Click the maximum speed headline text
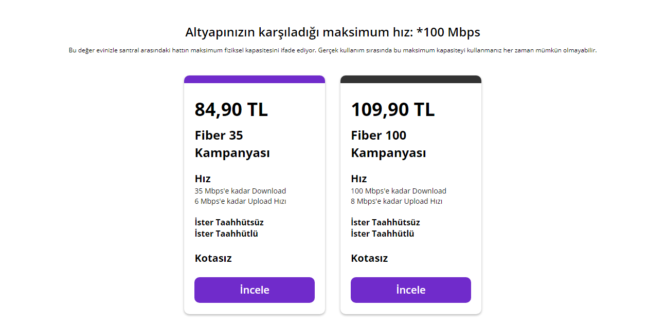Screen dimensions: 648x328 pyautogui.click(x=333, y=32)
